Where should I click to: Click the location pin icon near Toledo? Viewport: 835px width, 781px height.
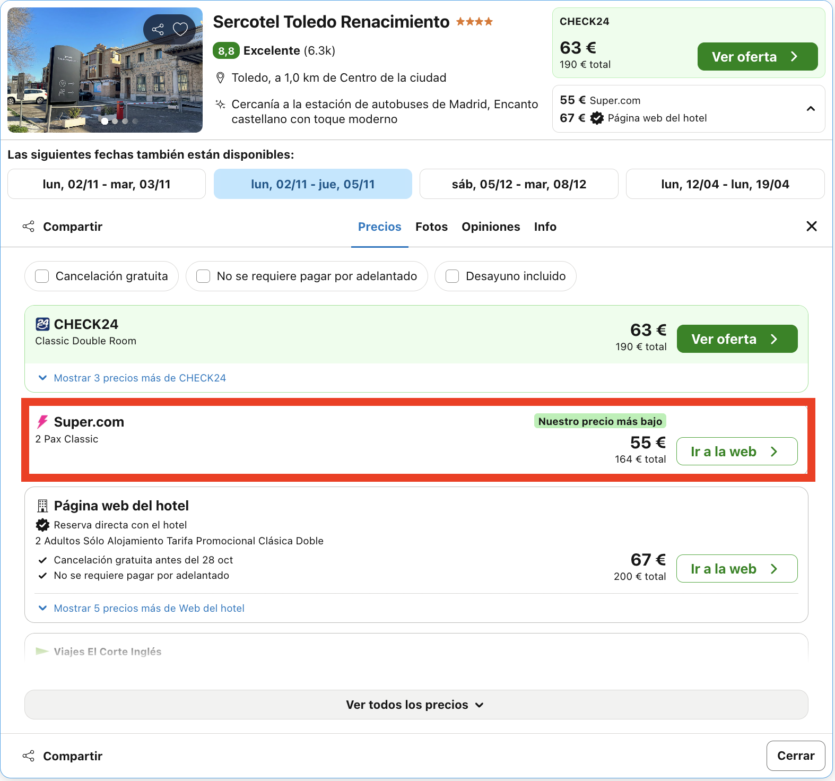click(221, 78)
